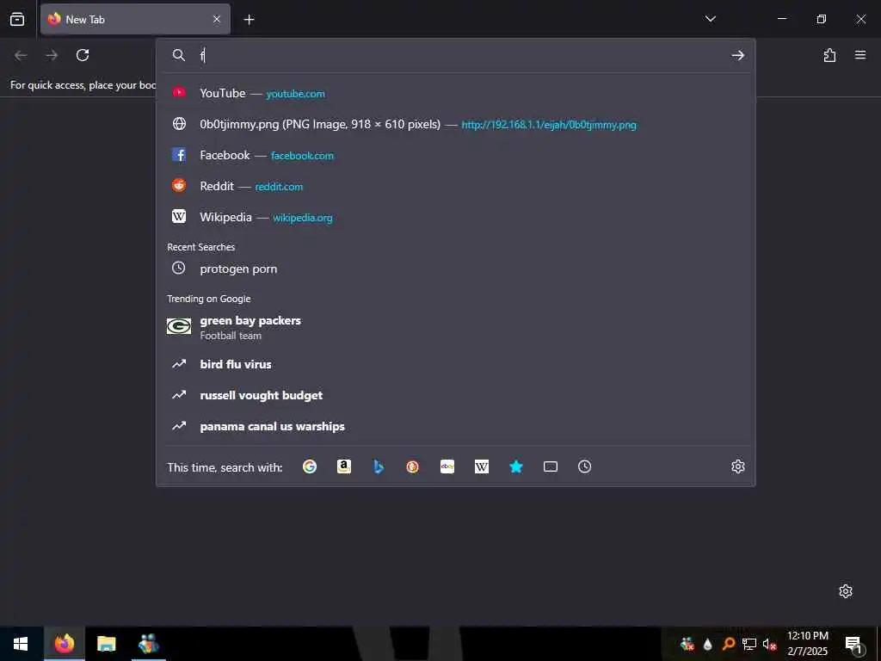The height and width of the screenshot is (661, 881).
Task: Open Firefox View in the tab strip
Action: click(17, 19)
